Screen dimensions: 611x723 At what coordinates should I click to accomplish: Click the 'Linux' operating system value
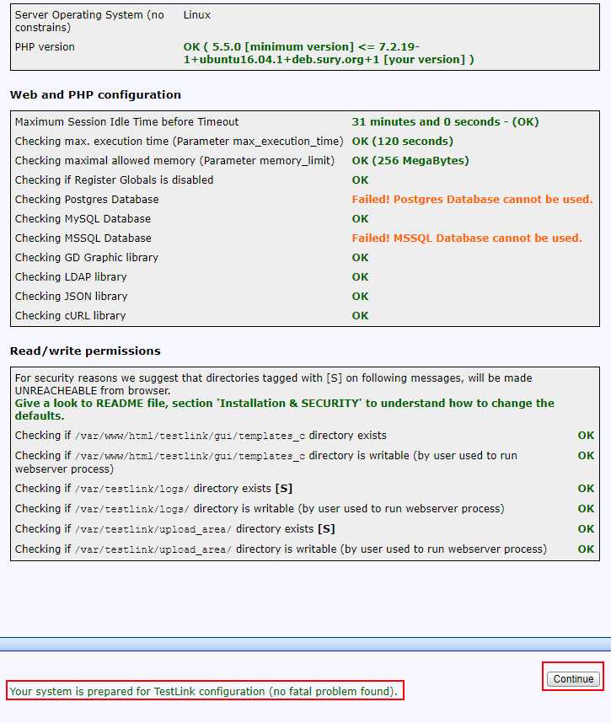point(197,15)
